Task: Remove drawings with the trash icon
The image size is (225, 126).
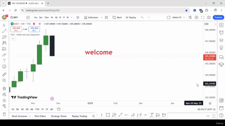Action: (4, 114)
